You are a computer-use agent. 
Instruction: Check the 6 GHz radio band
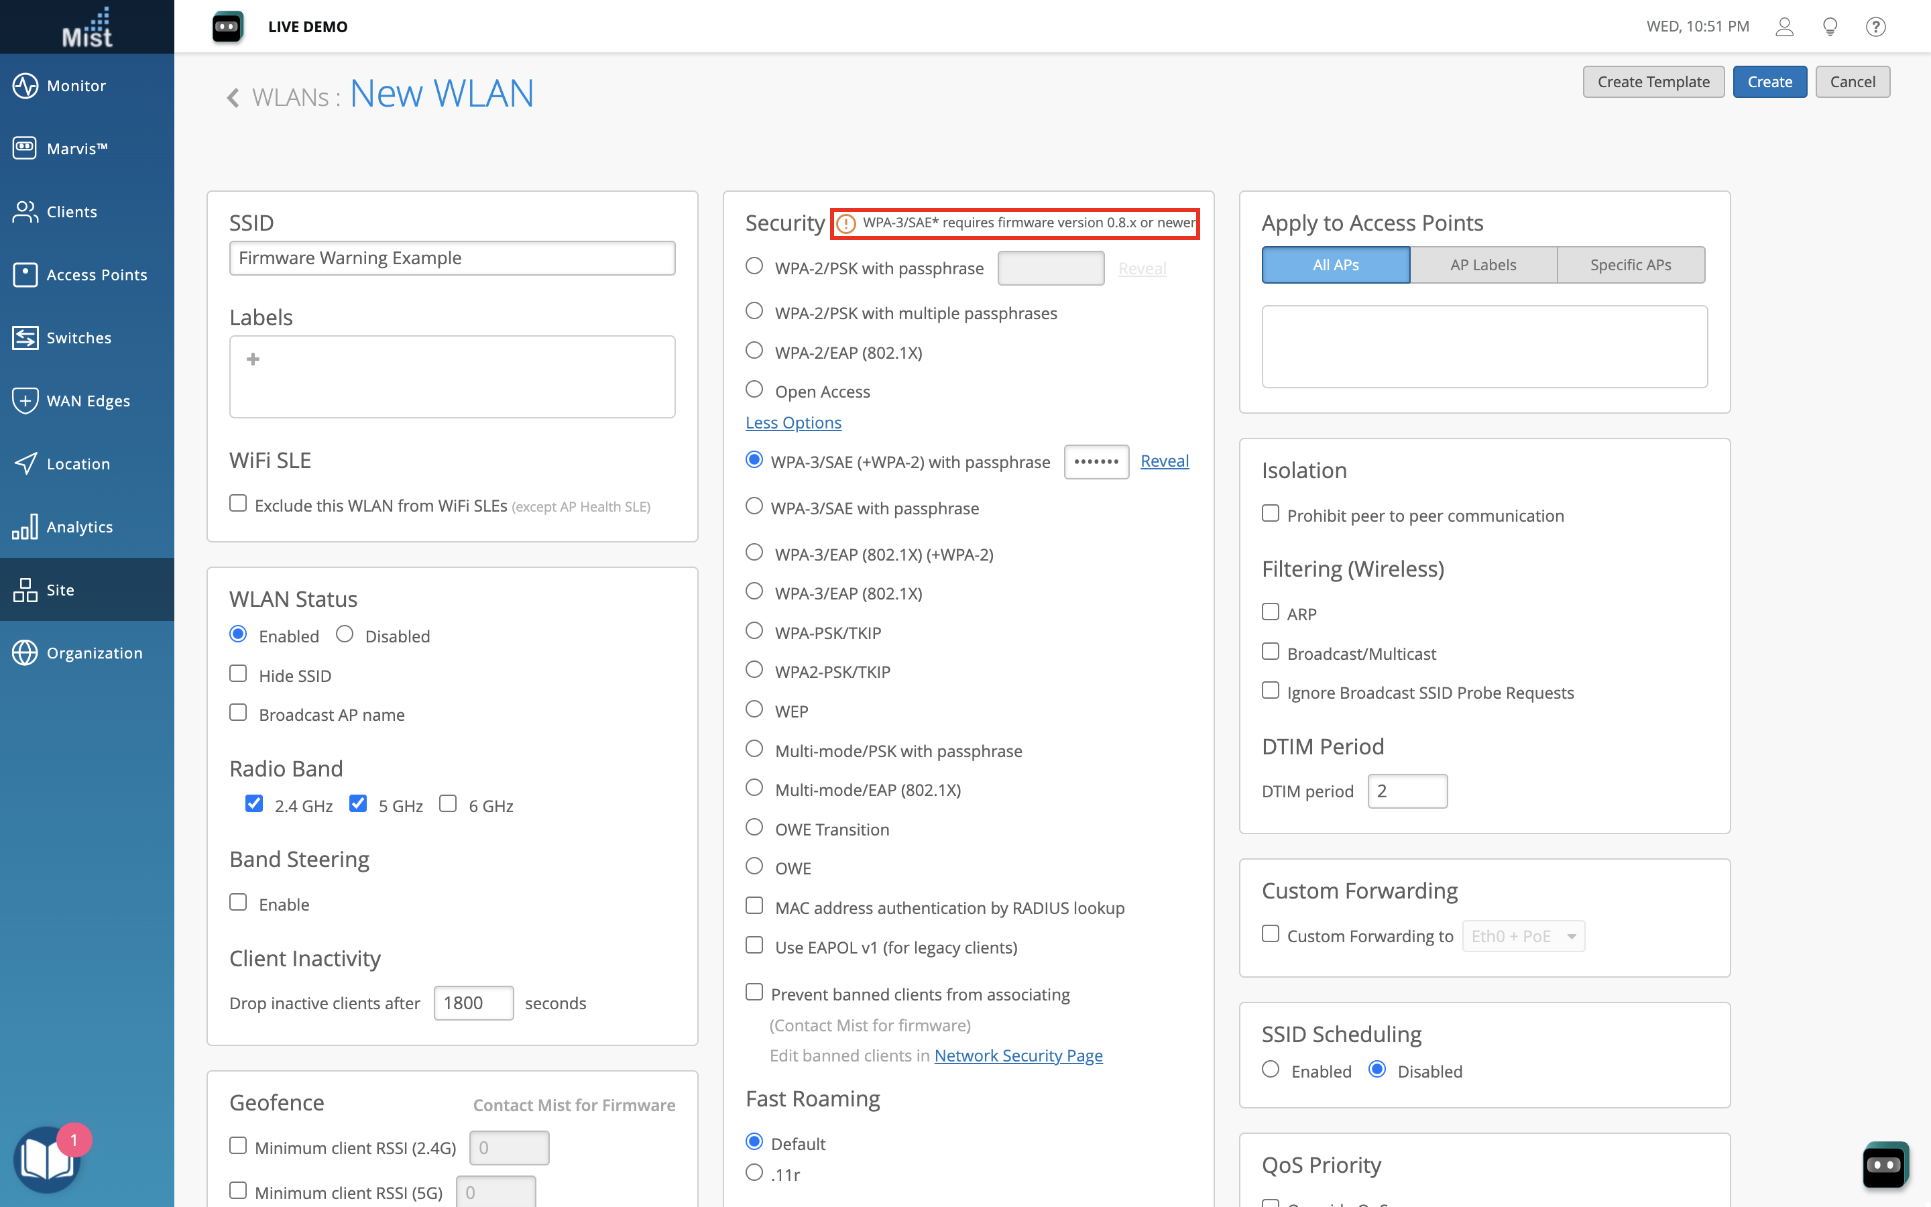pyautogui.click(x=448, y=804)
